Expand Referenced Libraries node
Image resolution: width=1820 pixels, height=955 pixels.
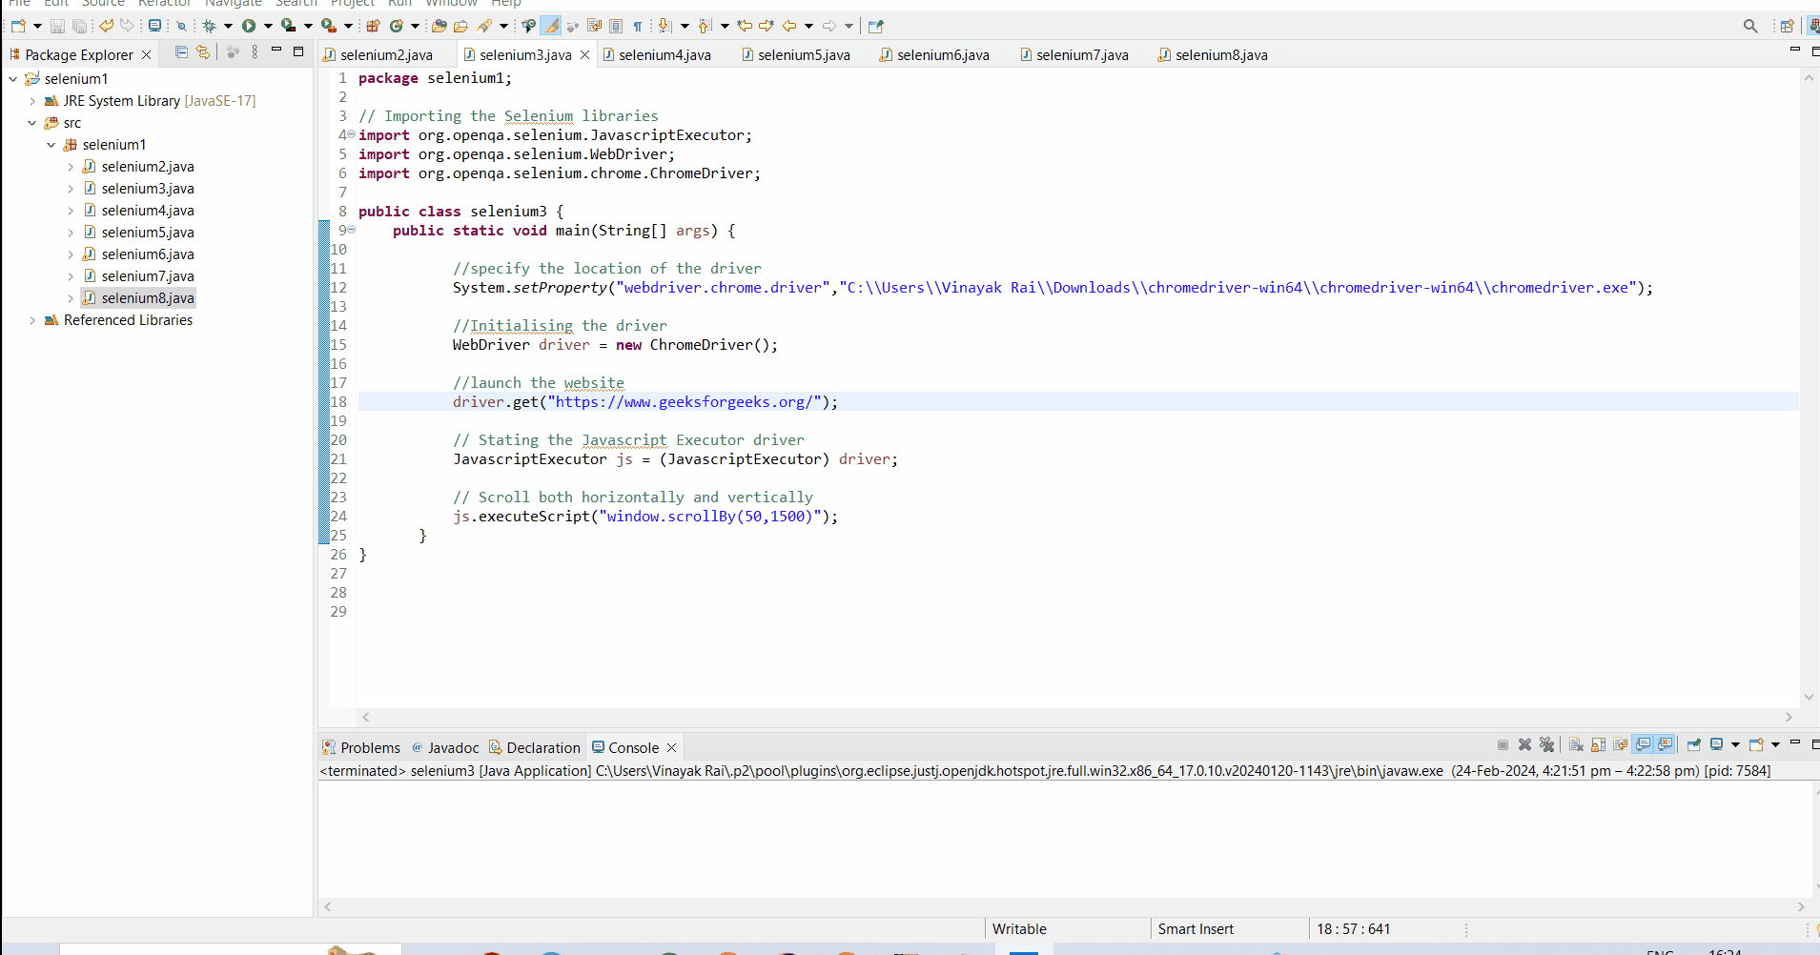tap(32, 320)
